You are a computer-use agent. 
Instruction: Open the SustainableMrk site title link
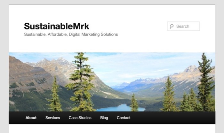(57, 26)
